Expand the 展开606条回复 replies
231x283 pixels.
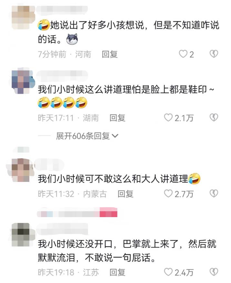point(87,136)
